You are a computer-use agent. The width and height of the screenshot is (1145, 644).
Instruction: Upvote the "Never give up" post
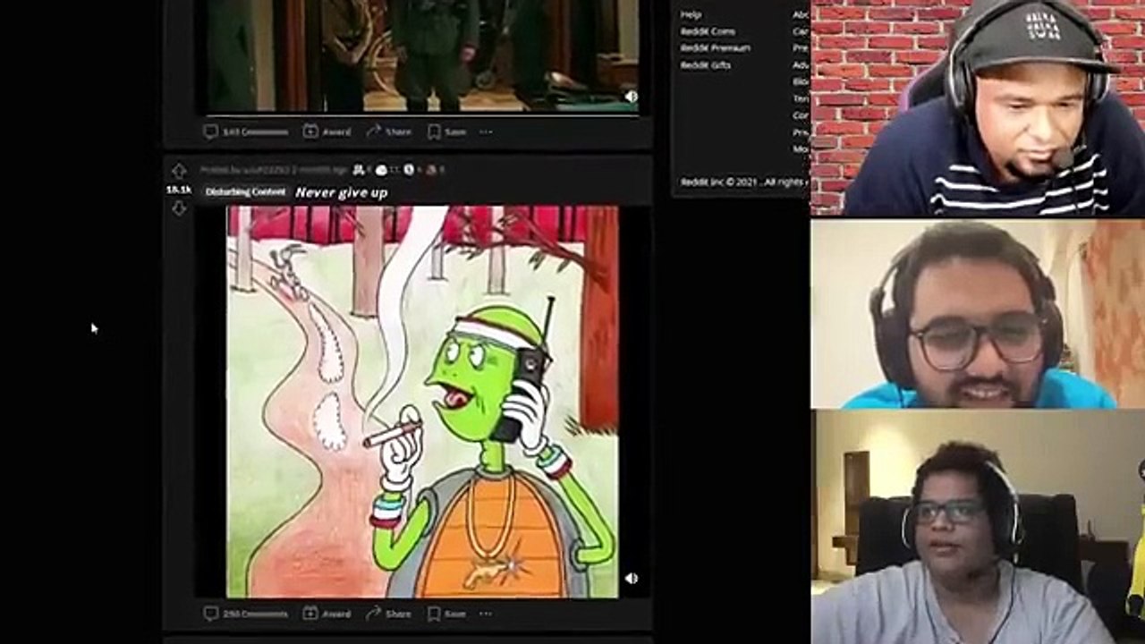179,171
